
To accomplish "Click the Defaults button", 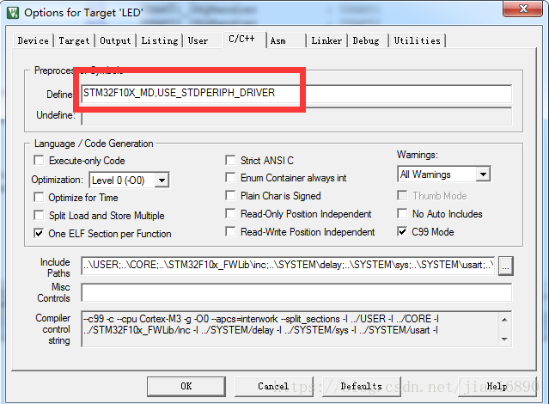I will click(362, 387).
